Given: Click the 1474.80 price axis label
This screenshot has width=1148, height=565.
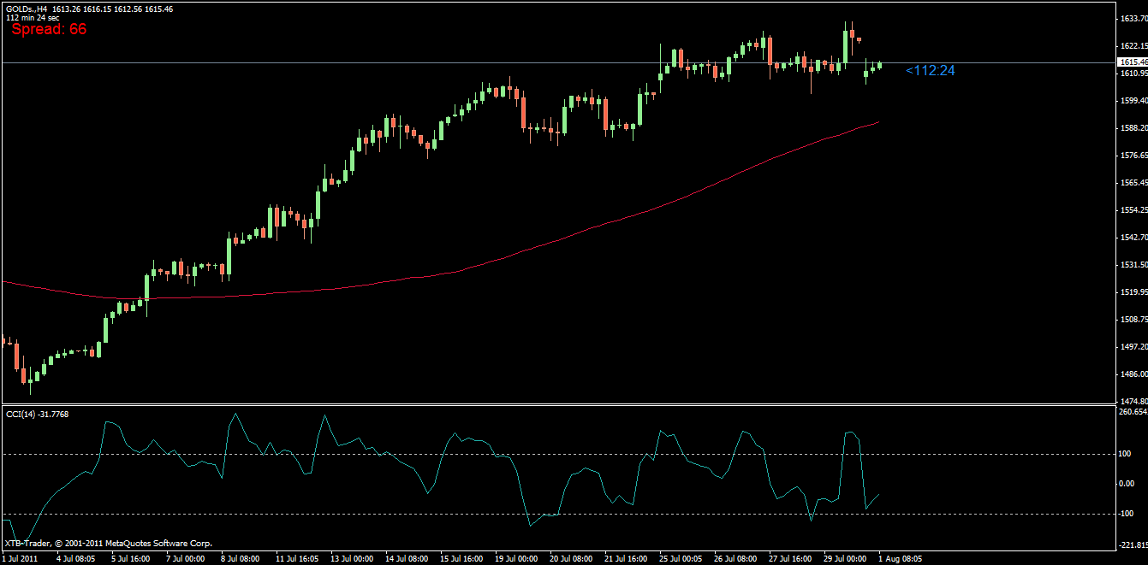Looking at the screenshot, I should click(1132, 402).
